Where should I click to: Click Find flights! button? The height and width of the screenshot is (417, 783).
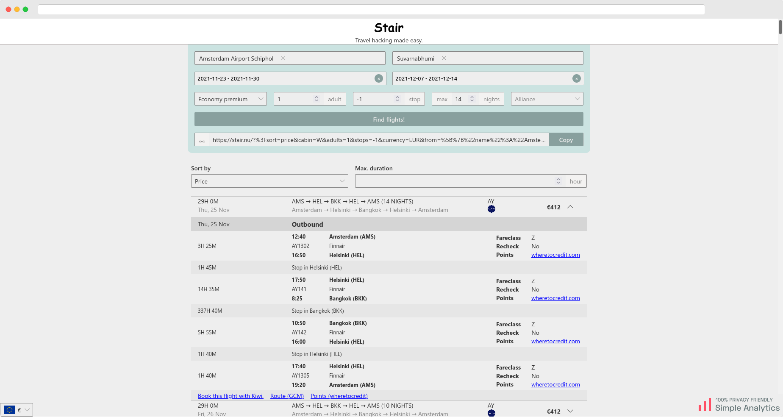[389, 119]
